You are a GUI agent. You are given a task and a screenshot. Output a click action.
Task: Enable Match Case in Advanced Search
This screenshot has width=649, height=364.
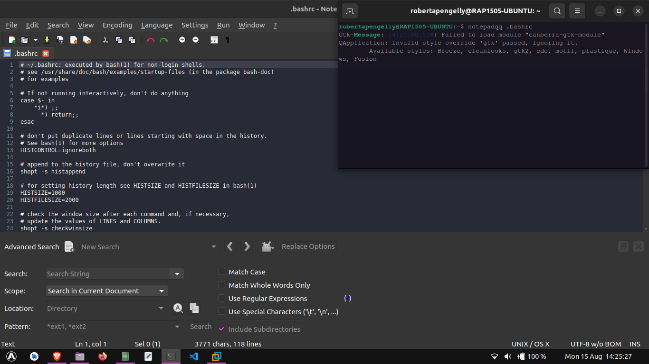pos(221,272)
